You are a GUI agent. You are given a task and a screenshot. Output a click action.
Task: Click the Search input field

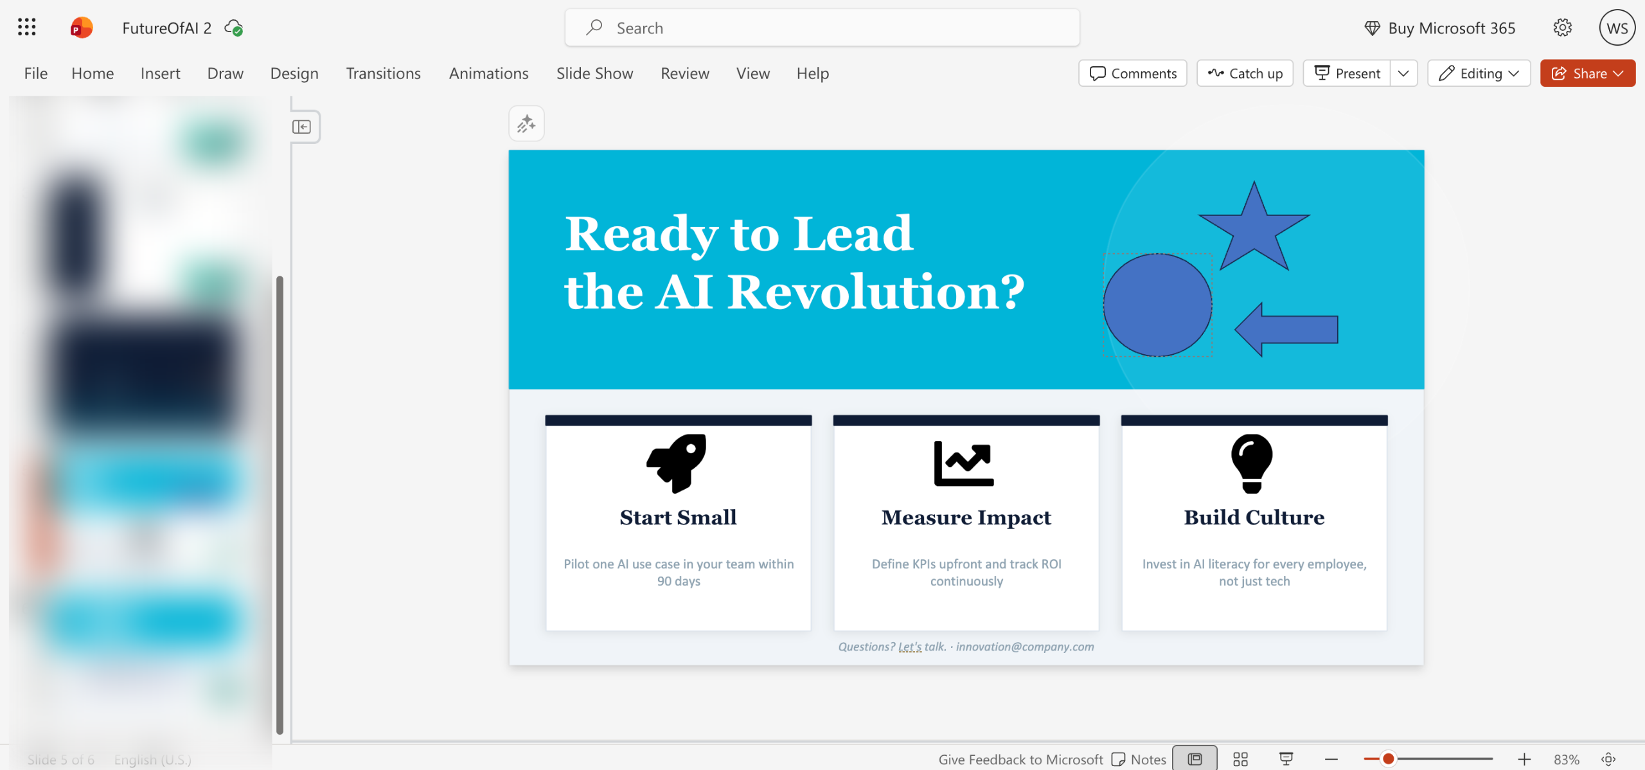click(x=822, y=28)
